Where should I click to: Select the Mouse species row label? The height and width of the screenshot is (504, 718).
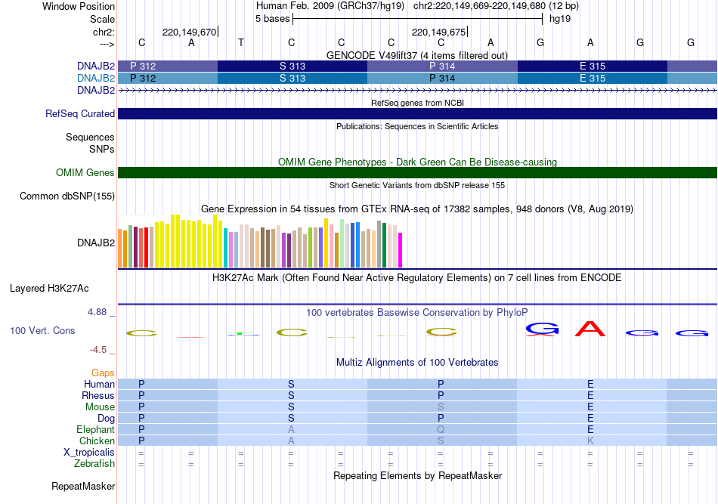(x=100, y=407)
